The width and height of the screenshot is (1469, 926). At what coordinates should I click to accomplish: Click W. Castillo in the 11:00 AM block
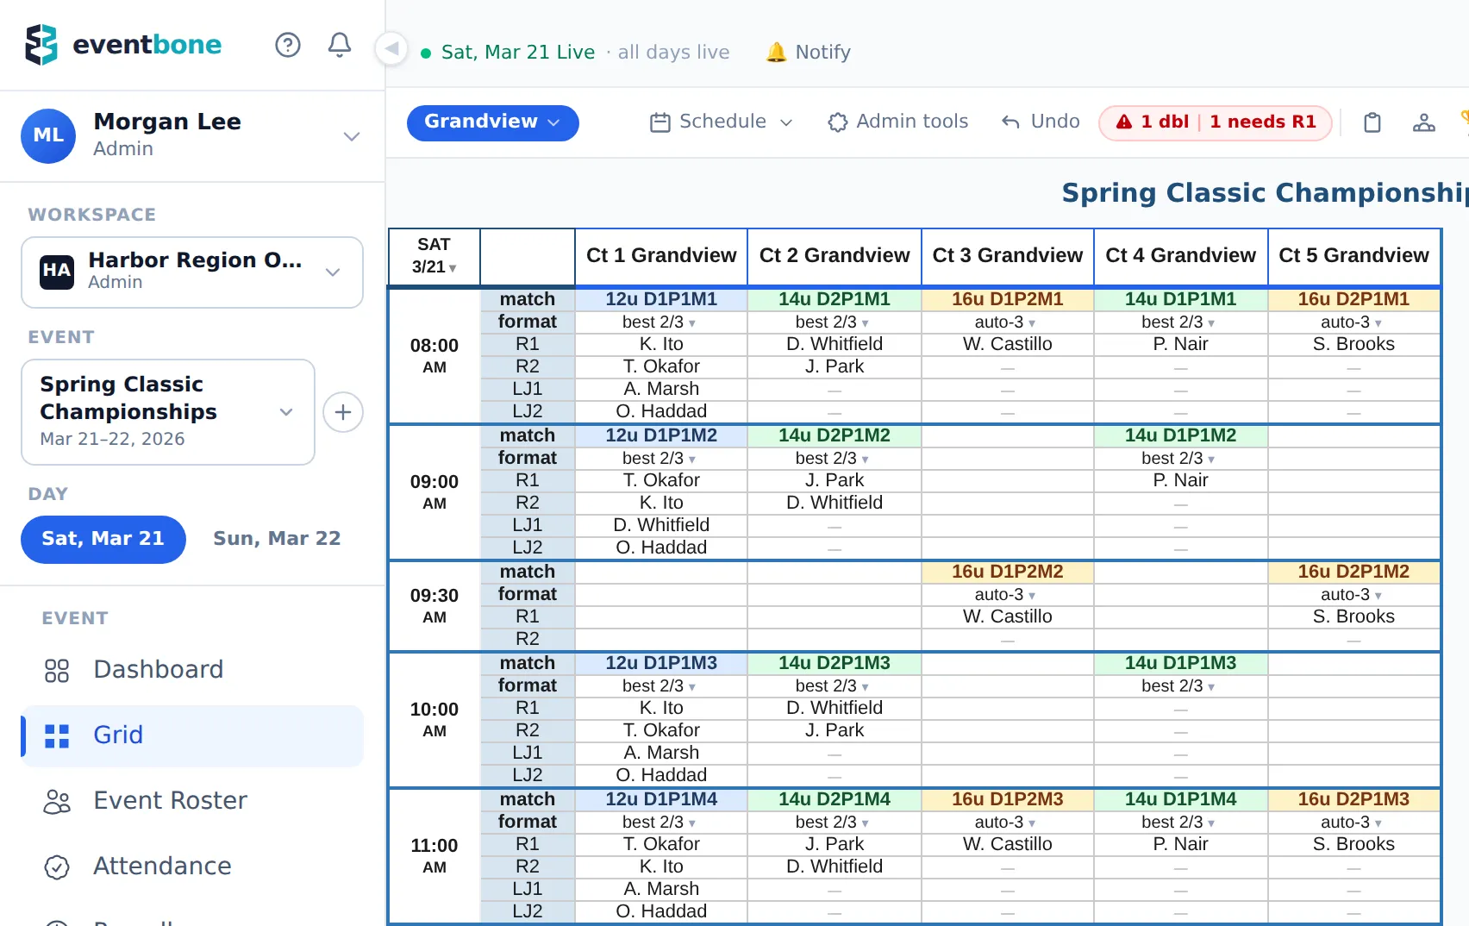[x=1007, y=845]
